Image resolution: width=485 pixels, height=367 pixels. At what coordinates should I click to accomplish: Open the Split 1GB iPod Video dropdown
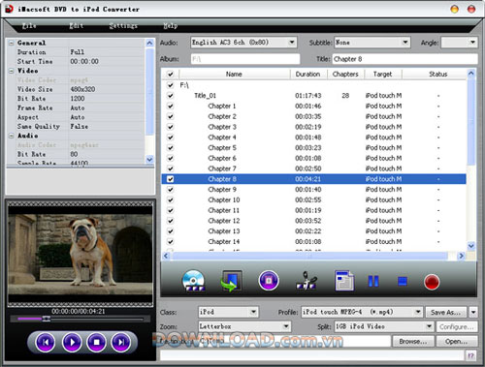tap(429, 326)
